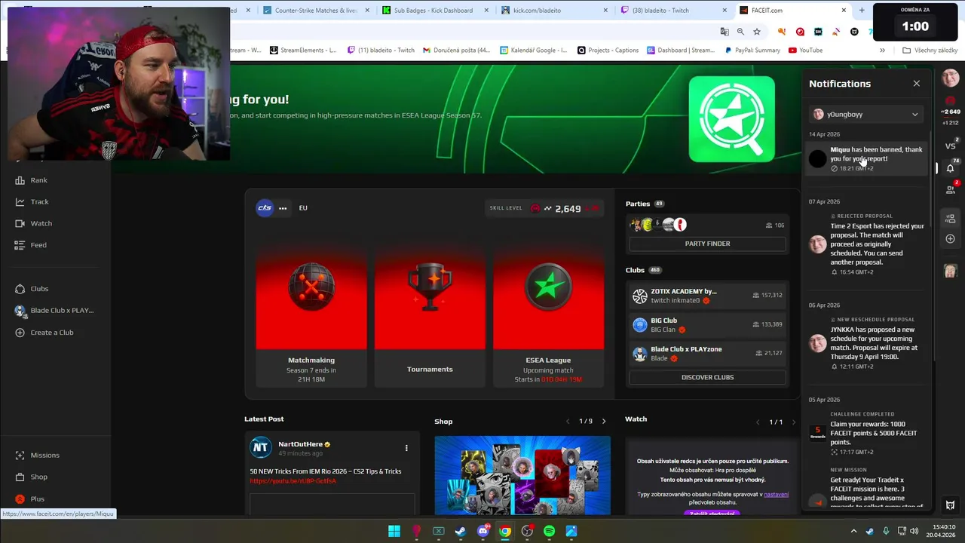This screenshot has height=543, width=965.
Task: Open Track in the left sidebar
Action: (32, 201)
